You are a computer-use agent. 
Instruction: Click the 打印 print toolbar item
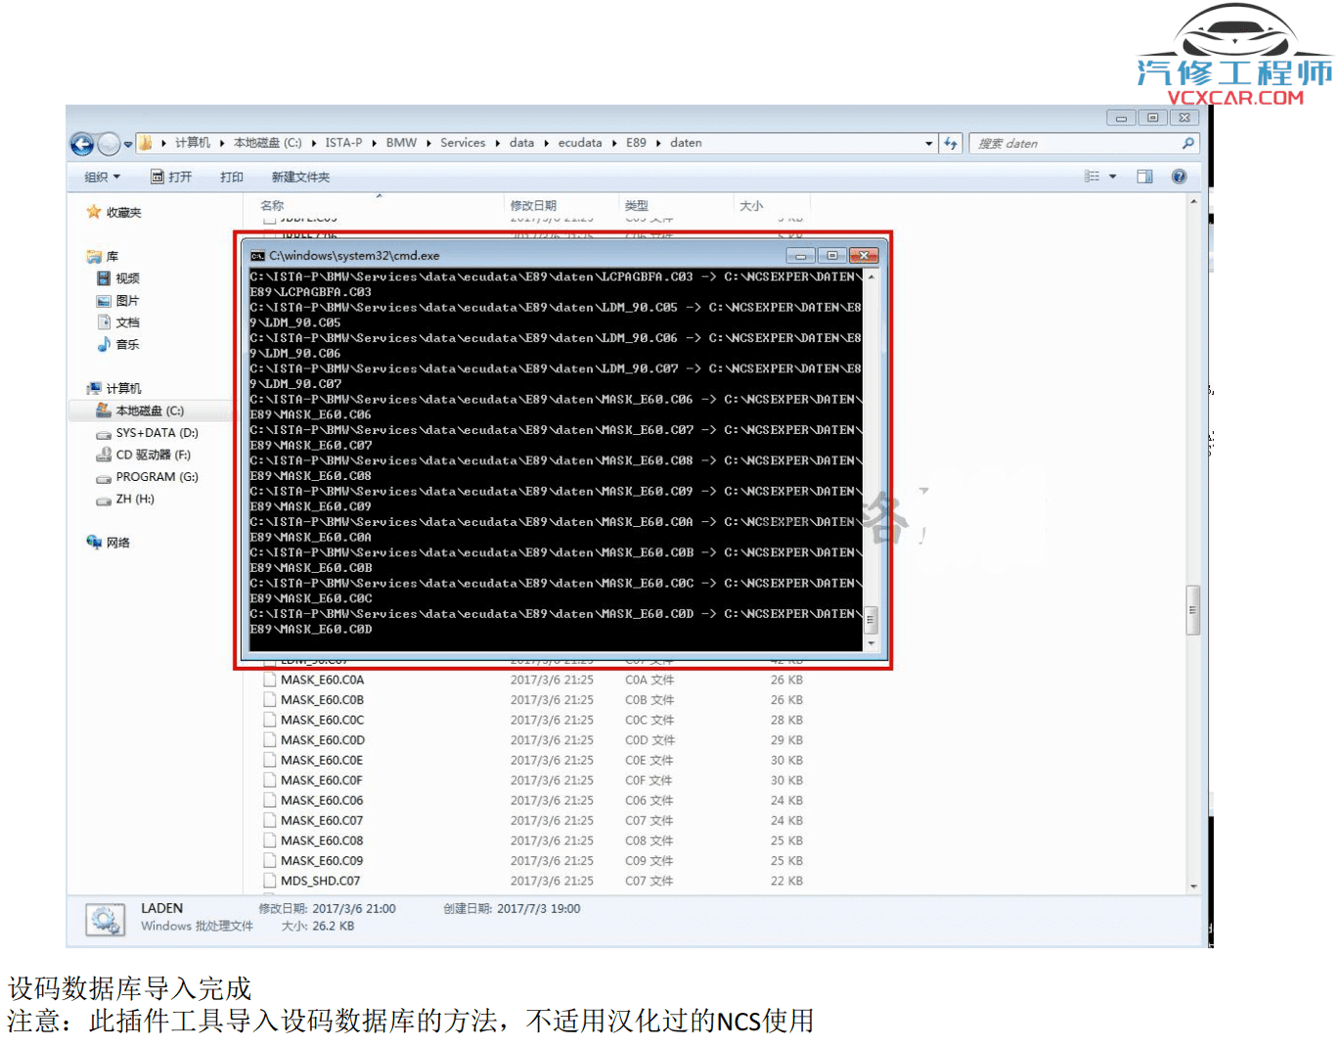232,177
